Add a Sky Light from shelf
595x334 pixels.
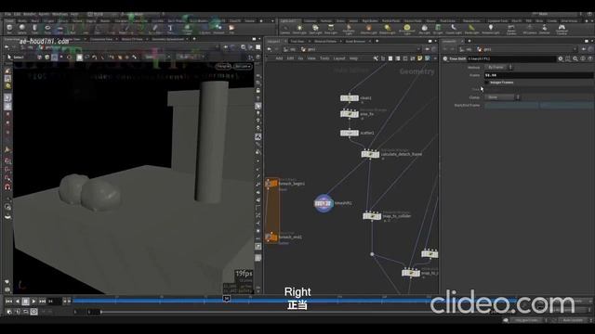click(x=424, y=29)
